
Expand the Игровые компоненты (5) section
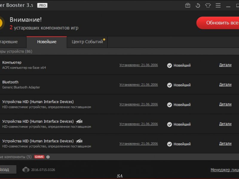pyautogui.click(x=119, y=157)
